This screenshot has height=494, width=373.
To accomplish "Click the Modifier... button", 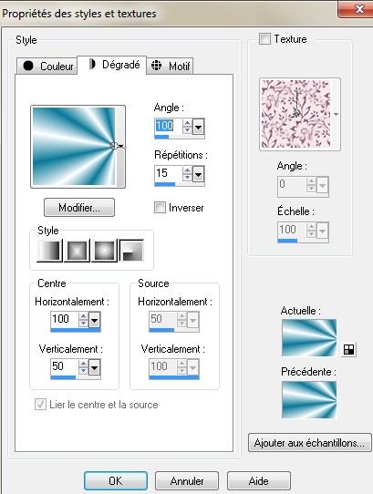I will (x=79, y=207).
